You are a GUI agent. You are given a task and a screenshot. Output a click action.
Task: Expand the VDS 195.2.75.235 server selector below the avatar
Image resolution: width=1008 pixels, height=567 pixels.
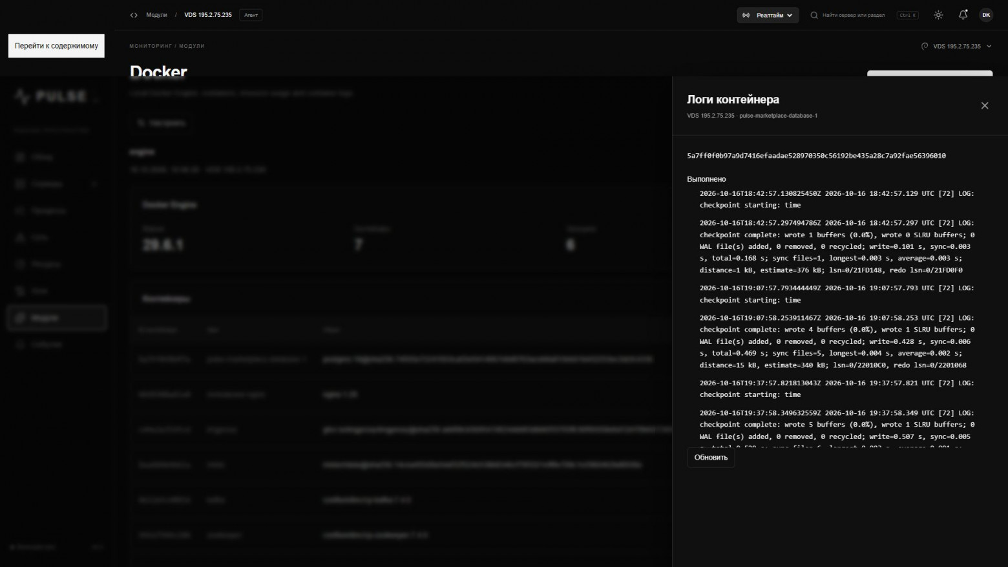(956, 47)
